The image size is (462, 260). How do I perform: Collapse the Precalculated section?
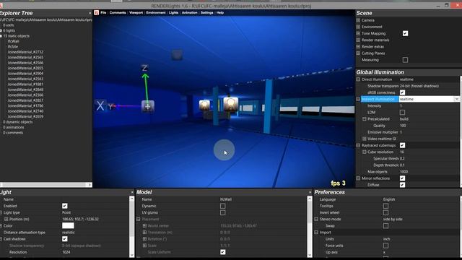(364, 118)
